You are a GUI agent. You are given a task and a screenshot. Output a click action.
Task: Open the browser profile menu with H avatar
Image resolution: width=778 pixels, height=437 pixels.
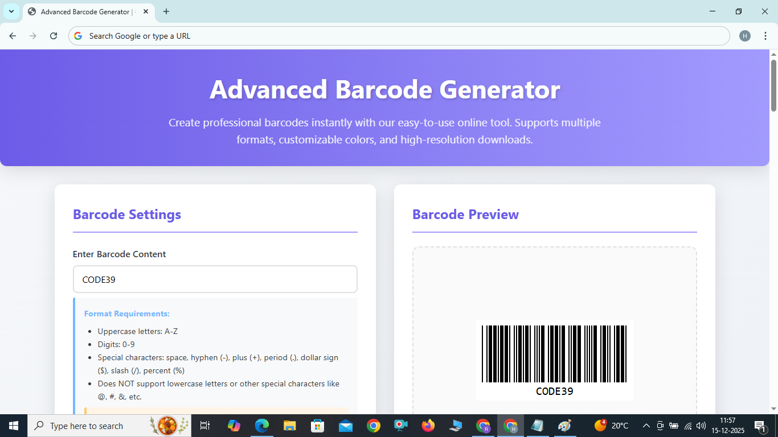click(744, 35)
